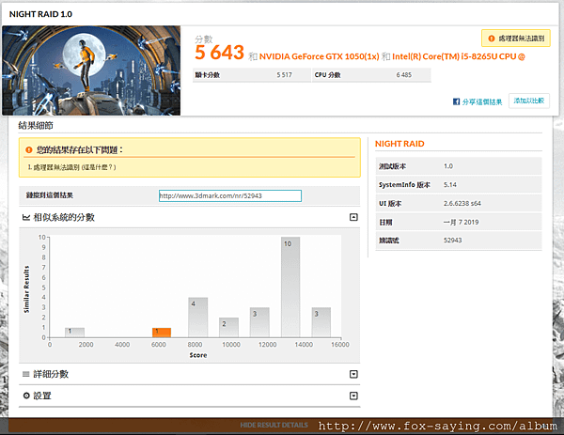Click the chart icon beside similar systems scores

pos(26,217)
